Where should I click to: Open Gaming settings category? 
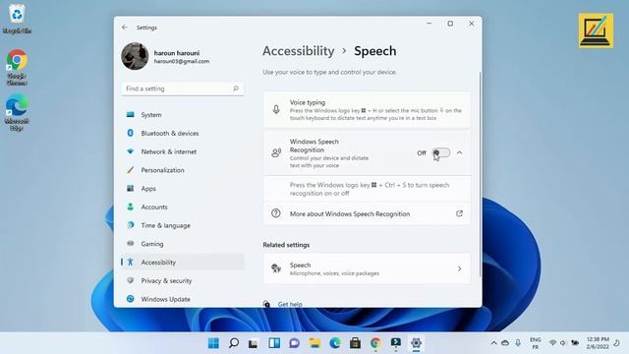(183, 244)
